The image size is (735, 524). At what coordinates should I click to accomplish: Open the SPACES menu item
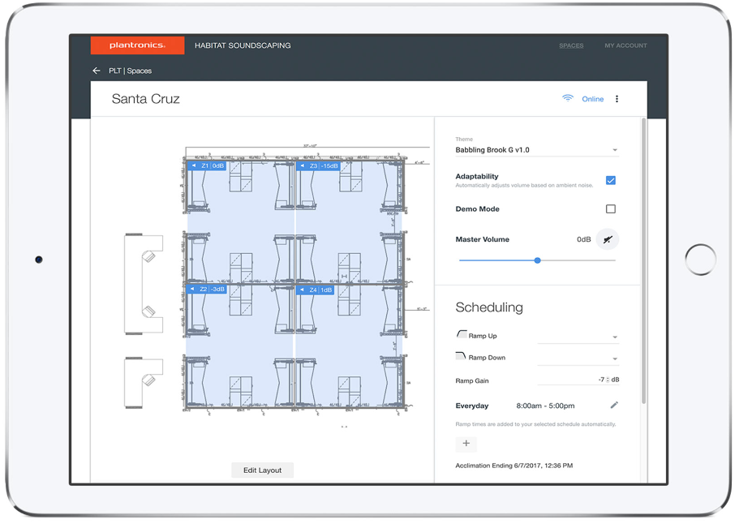tap(571, 45)
